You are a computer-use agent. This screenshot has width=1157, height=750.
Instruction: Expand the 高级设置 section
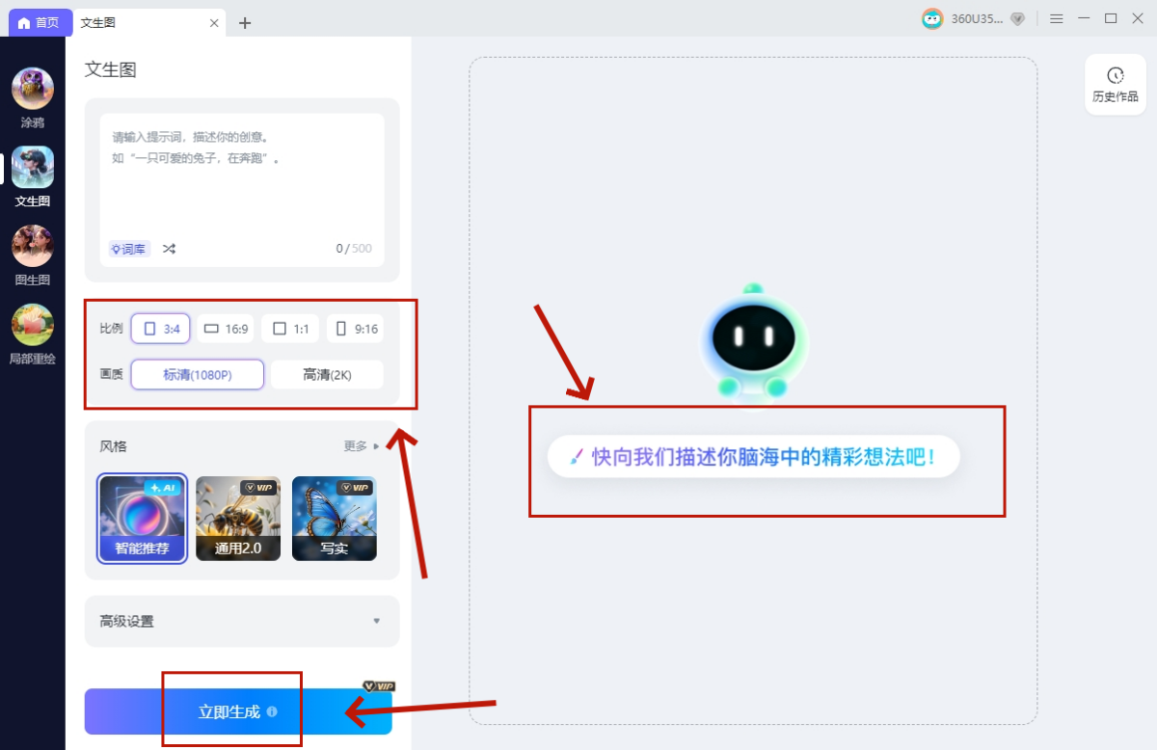[242, 622]
